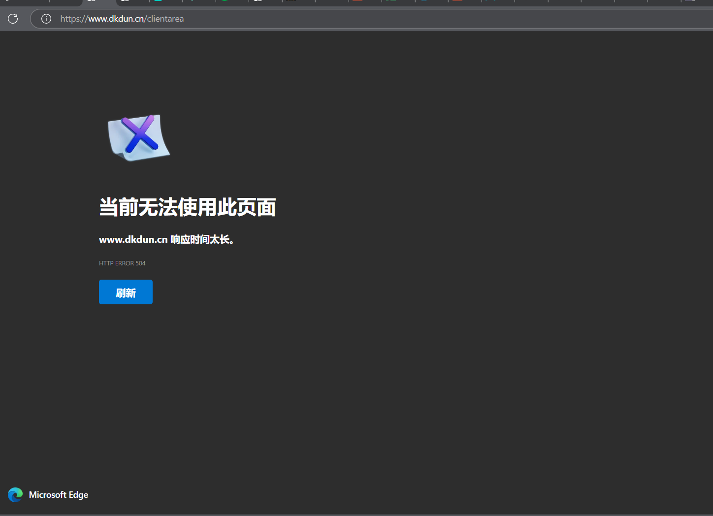
Task: Open site information via the info icon
Action: coord(46,19)
